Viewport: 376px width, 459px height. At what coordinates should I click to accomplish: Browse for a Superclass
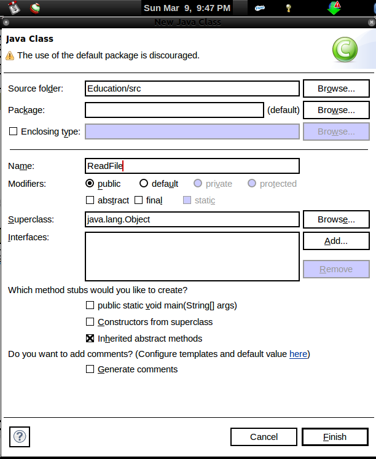click(x=336, y=219)
